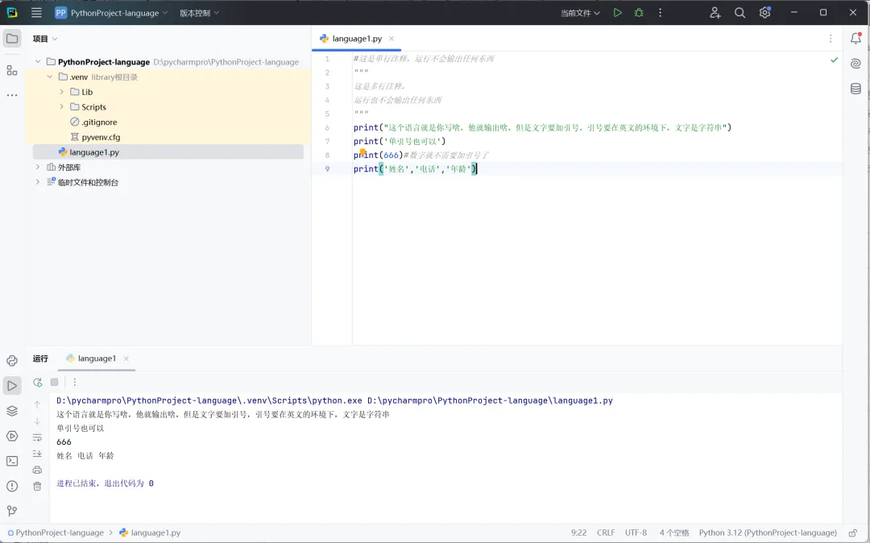Click the 9:22 line column indicator

click(578, 533)
